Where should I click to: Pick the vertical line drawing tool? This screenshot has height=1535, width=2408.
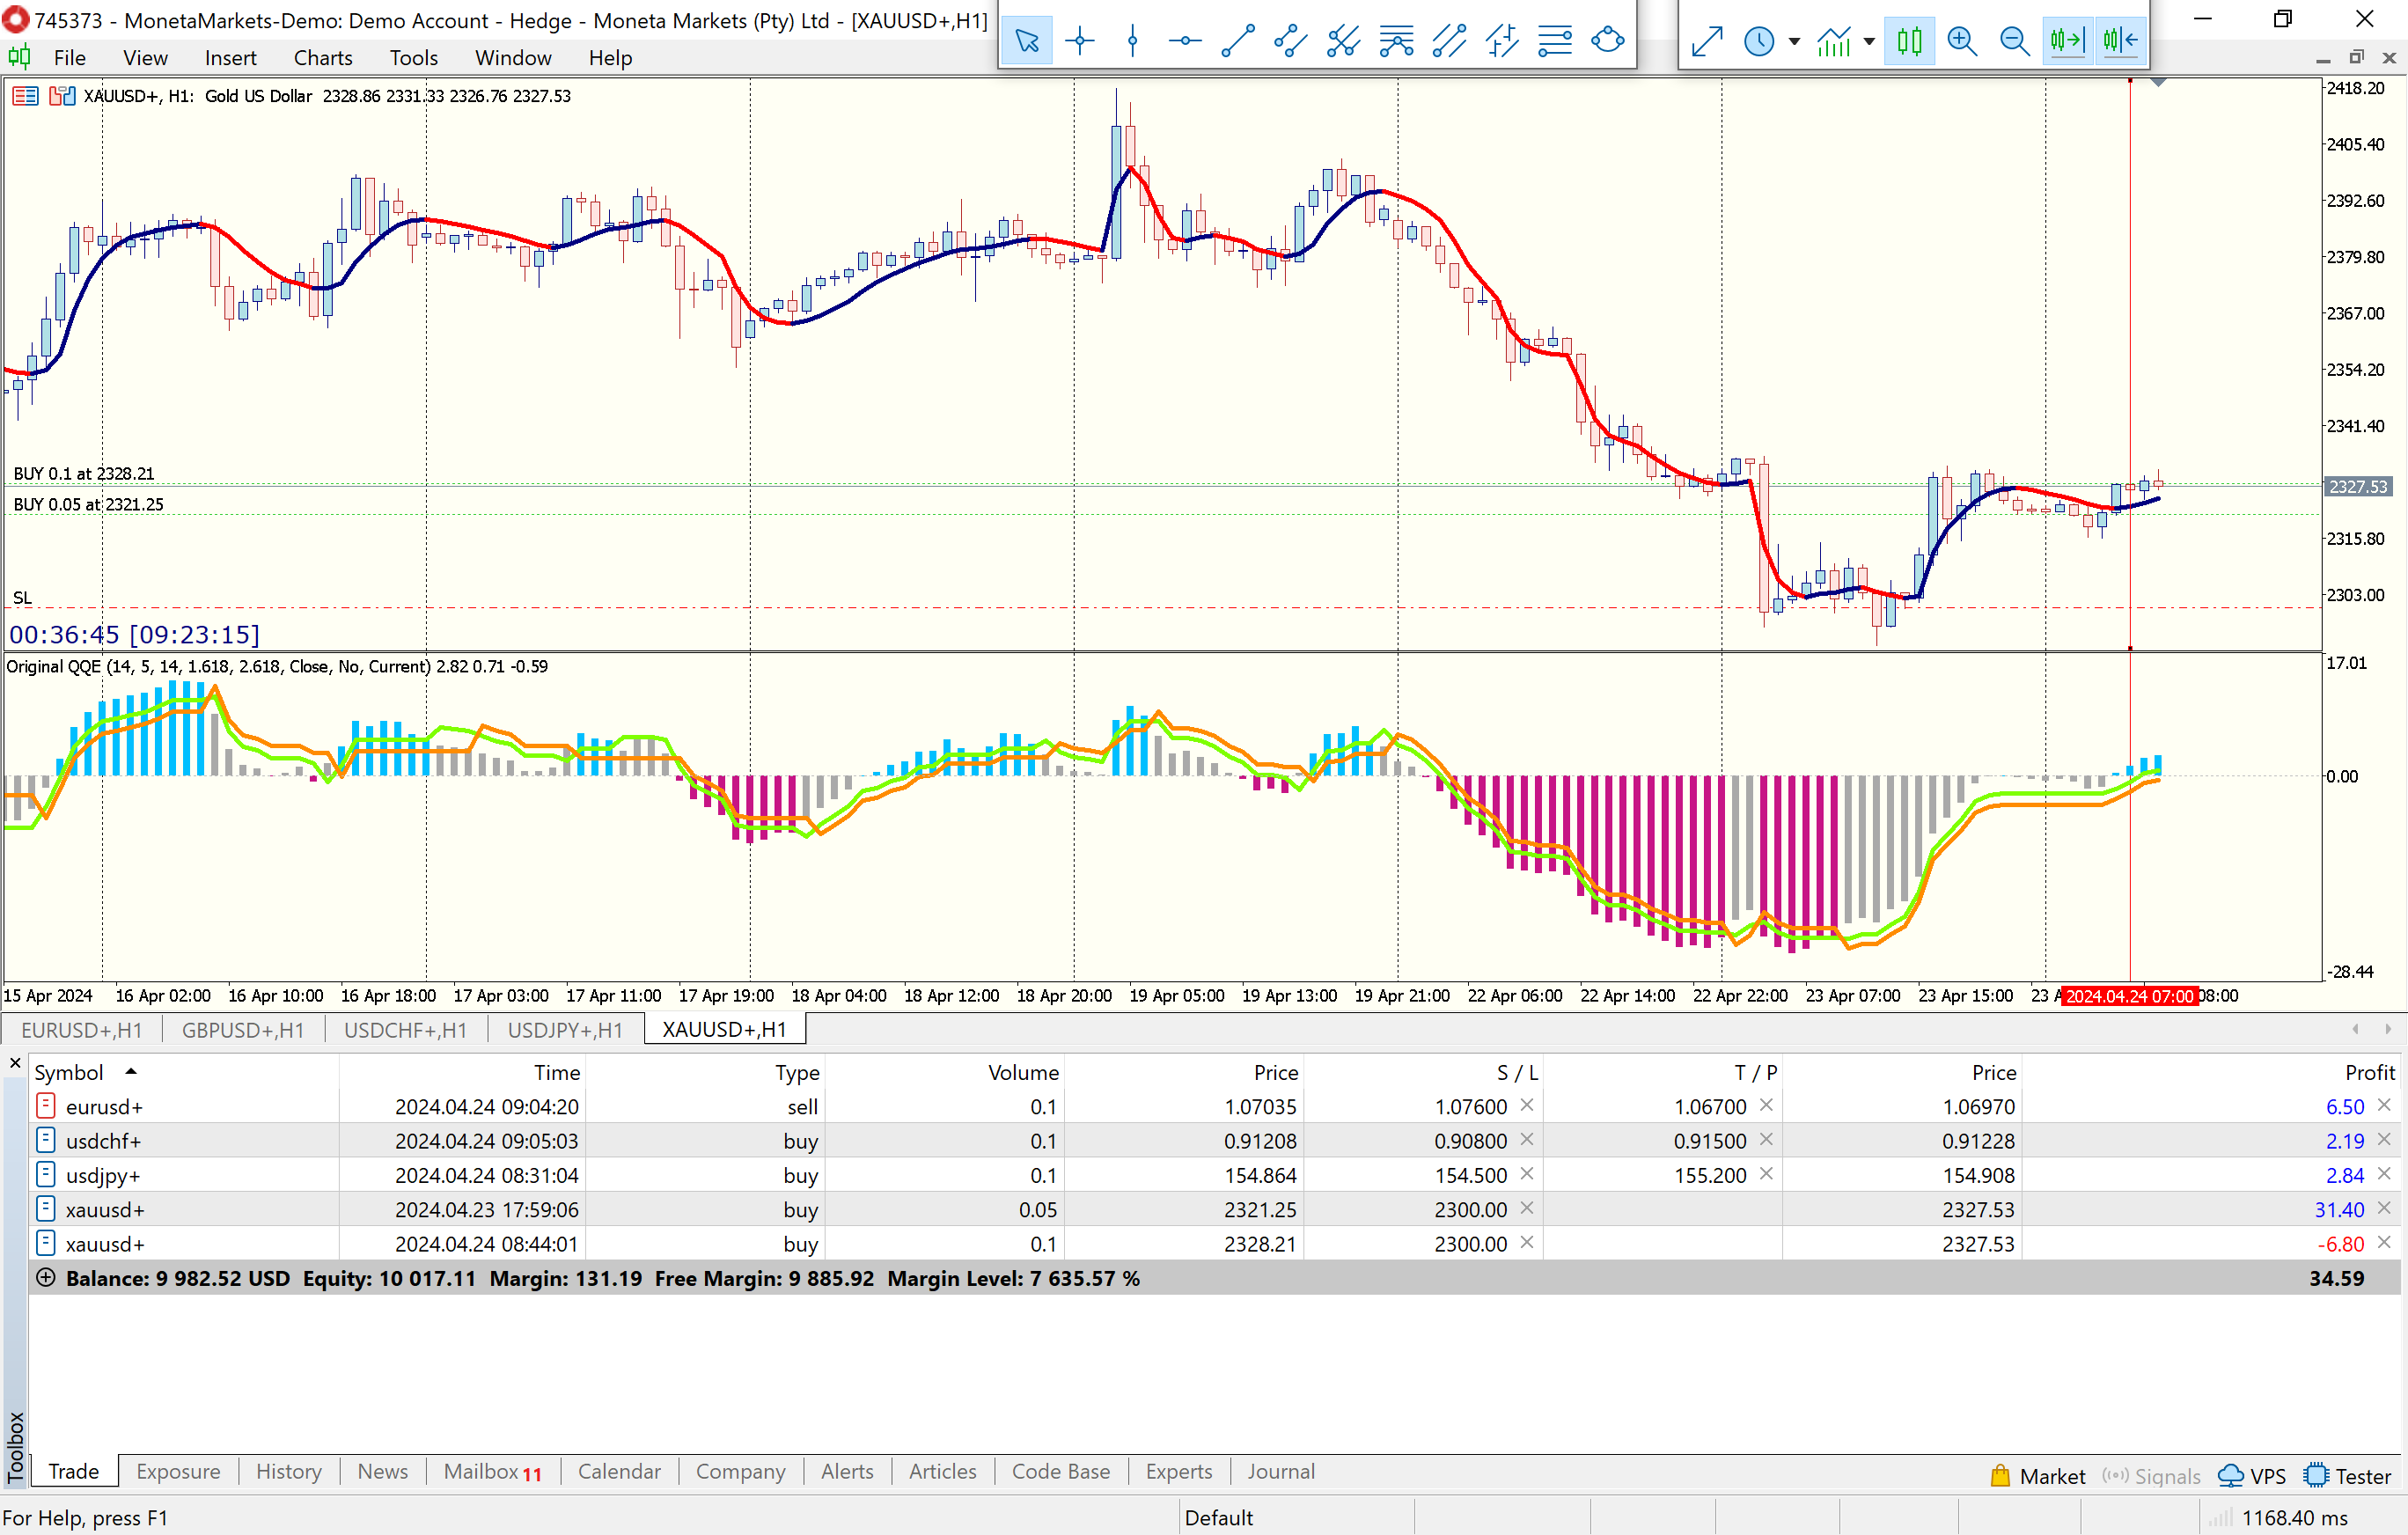pos(1132,41)
